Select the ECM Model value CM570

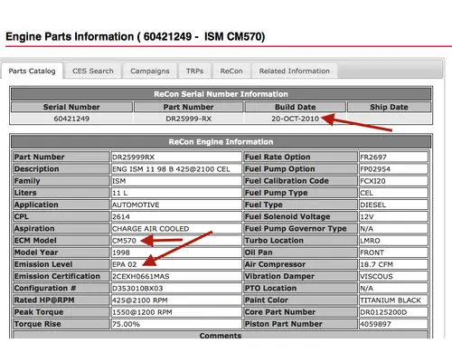[176, 241]
